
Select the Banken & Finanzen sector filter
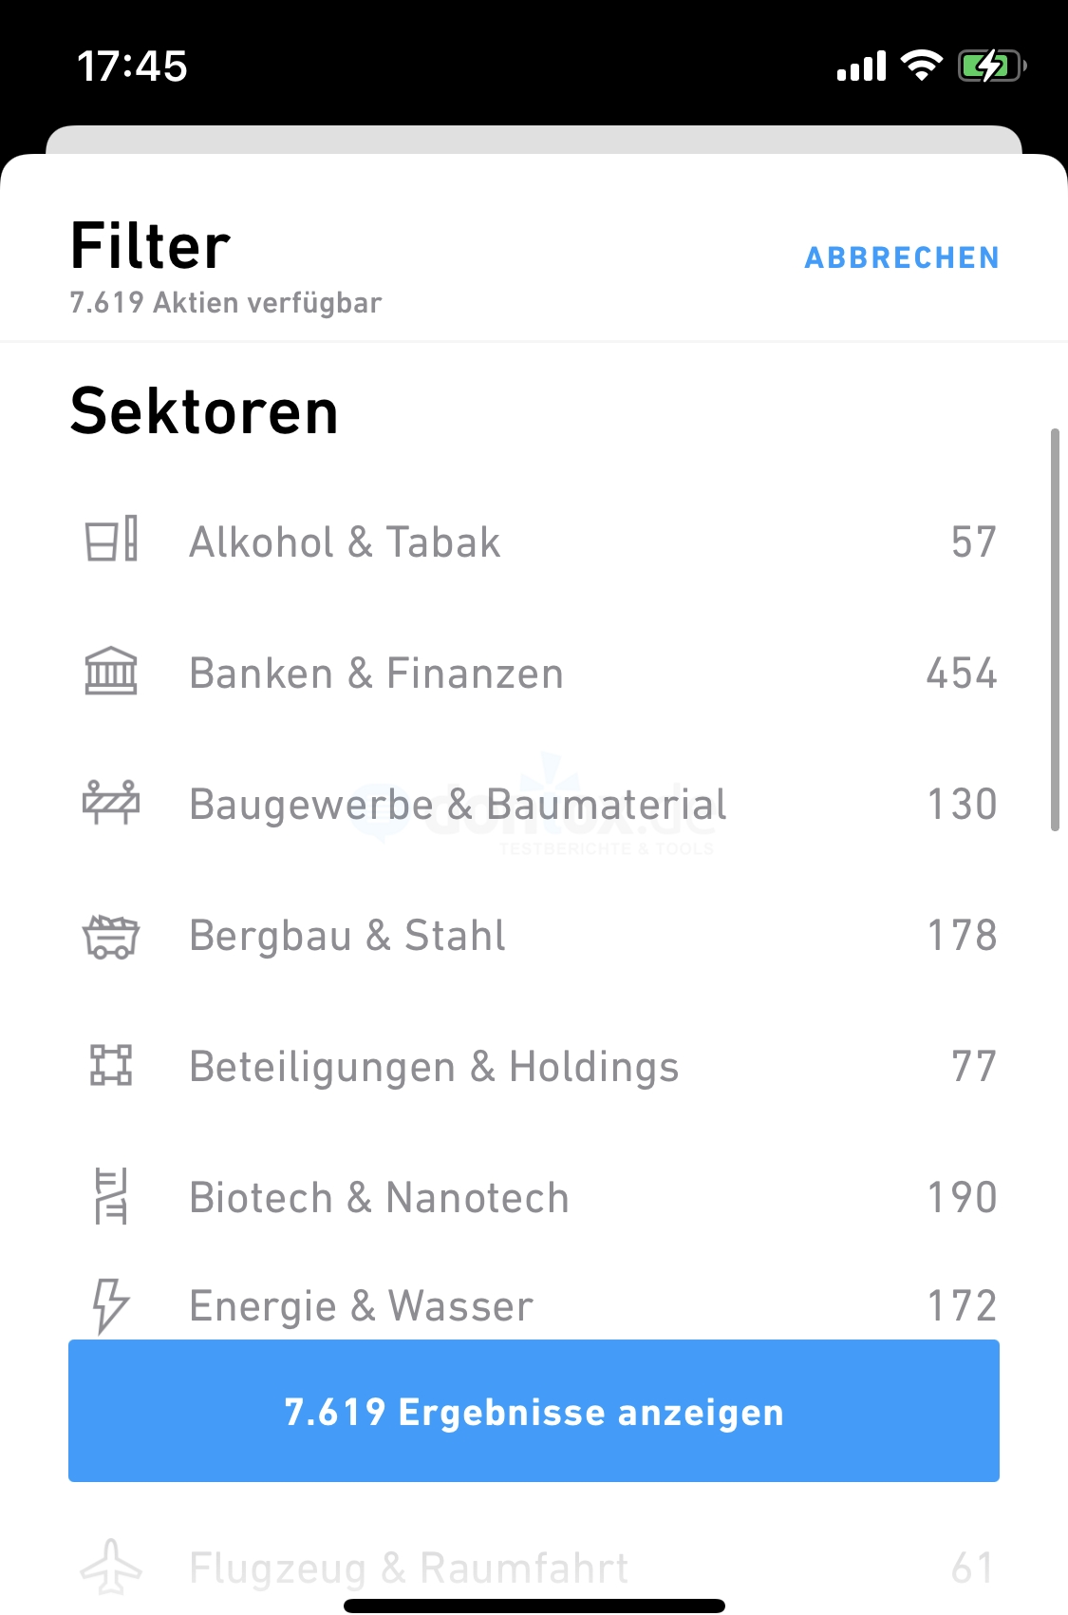click(x=534, y=673)
